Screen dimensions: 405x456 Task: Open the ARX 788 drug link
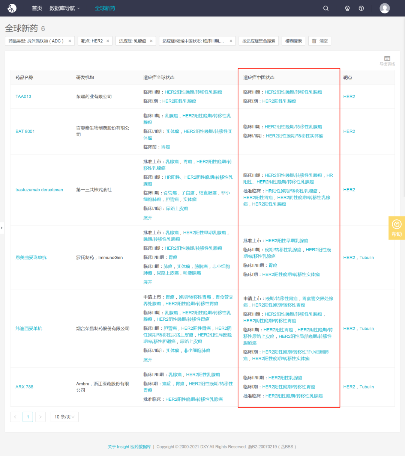coord(24,387)
